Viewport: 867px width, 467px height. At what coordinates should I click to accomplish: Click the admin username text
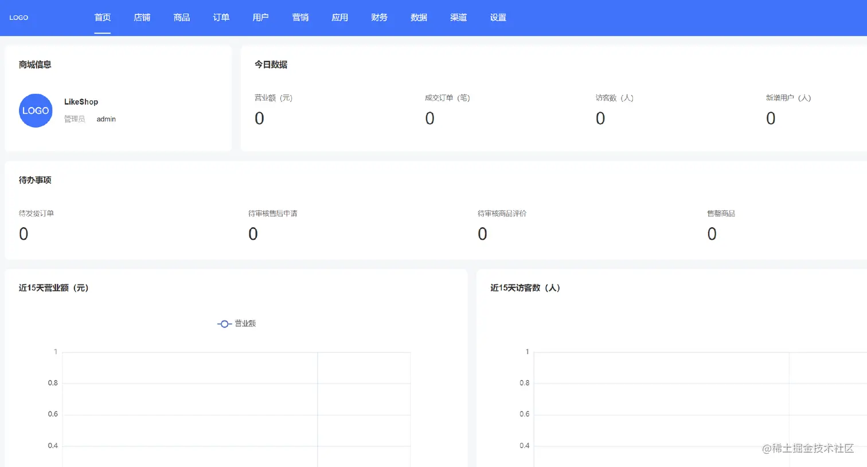pyautogui.click(x=106, y=119)
